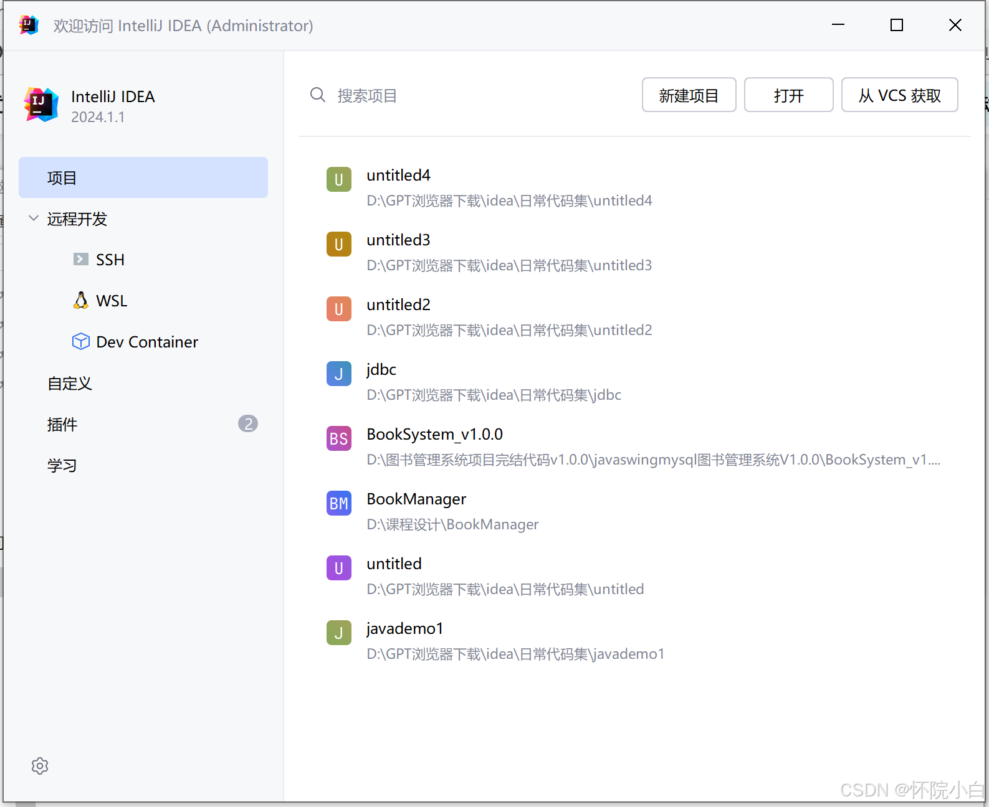Click the Dev Container cube icon
The height and width of the screenshot is (807, 989).
(x=81, y=341)
